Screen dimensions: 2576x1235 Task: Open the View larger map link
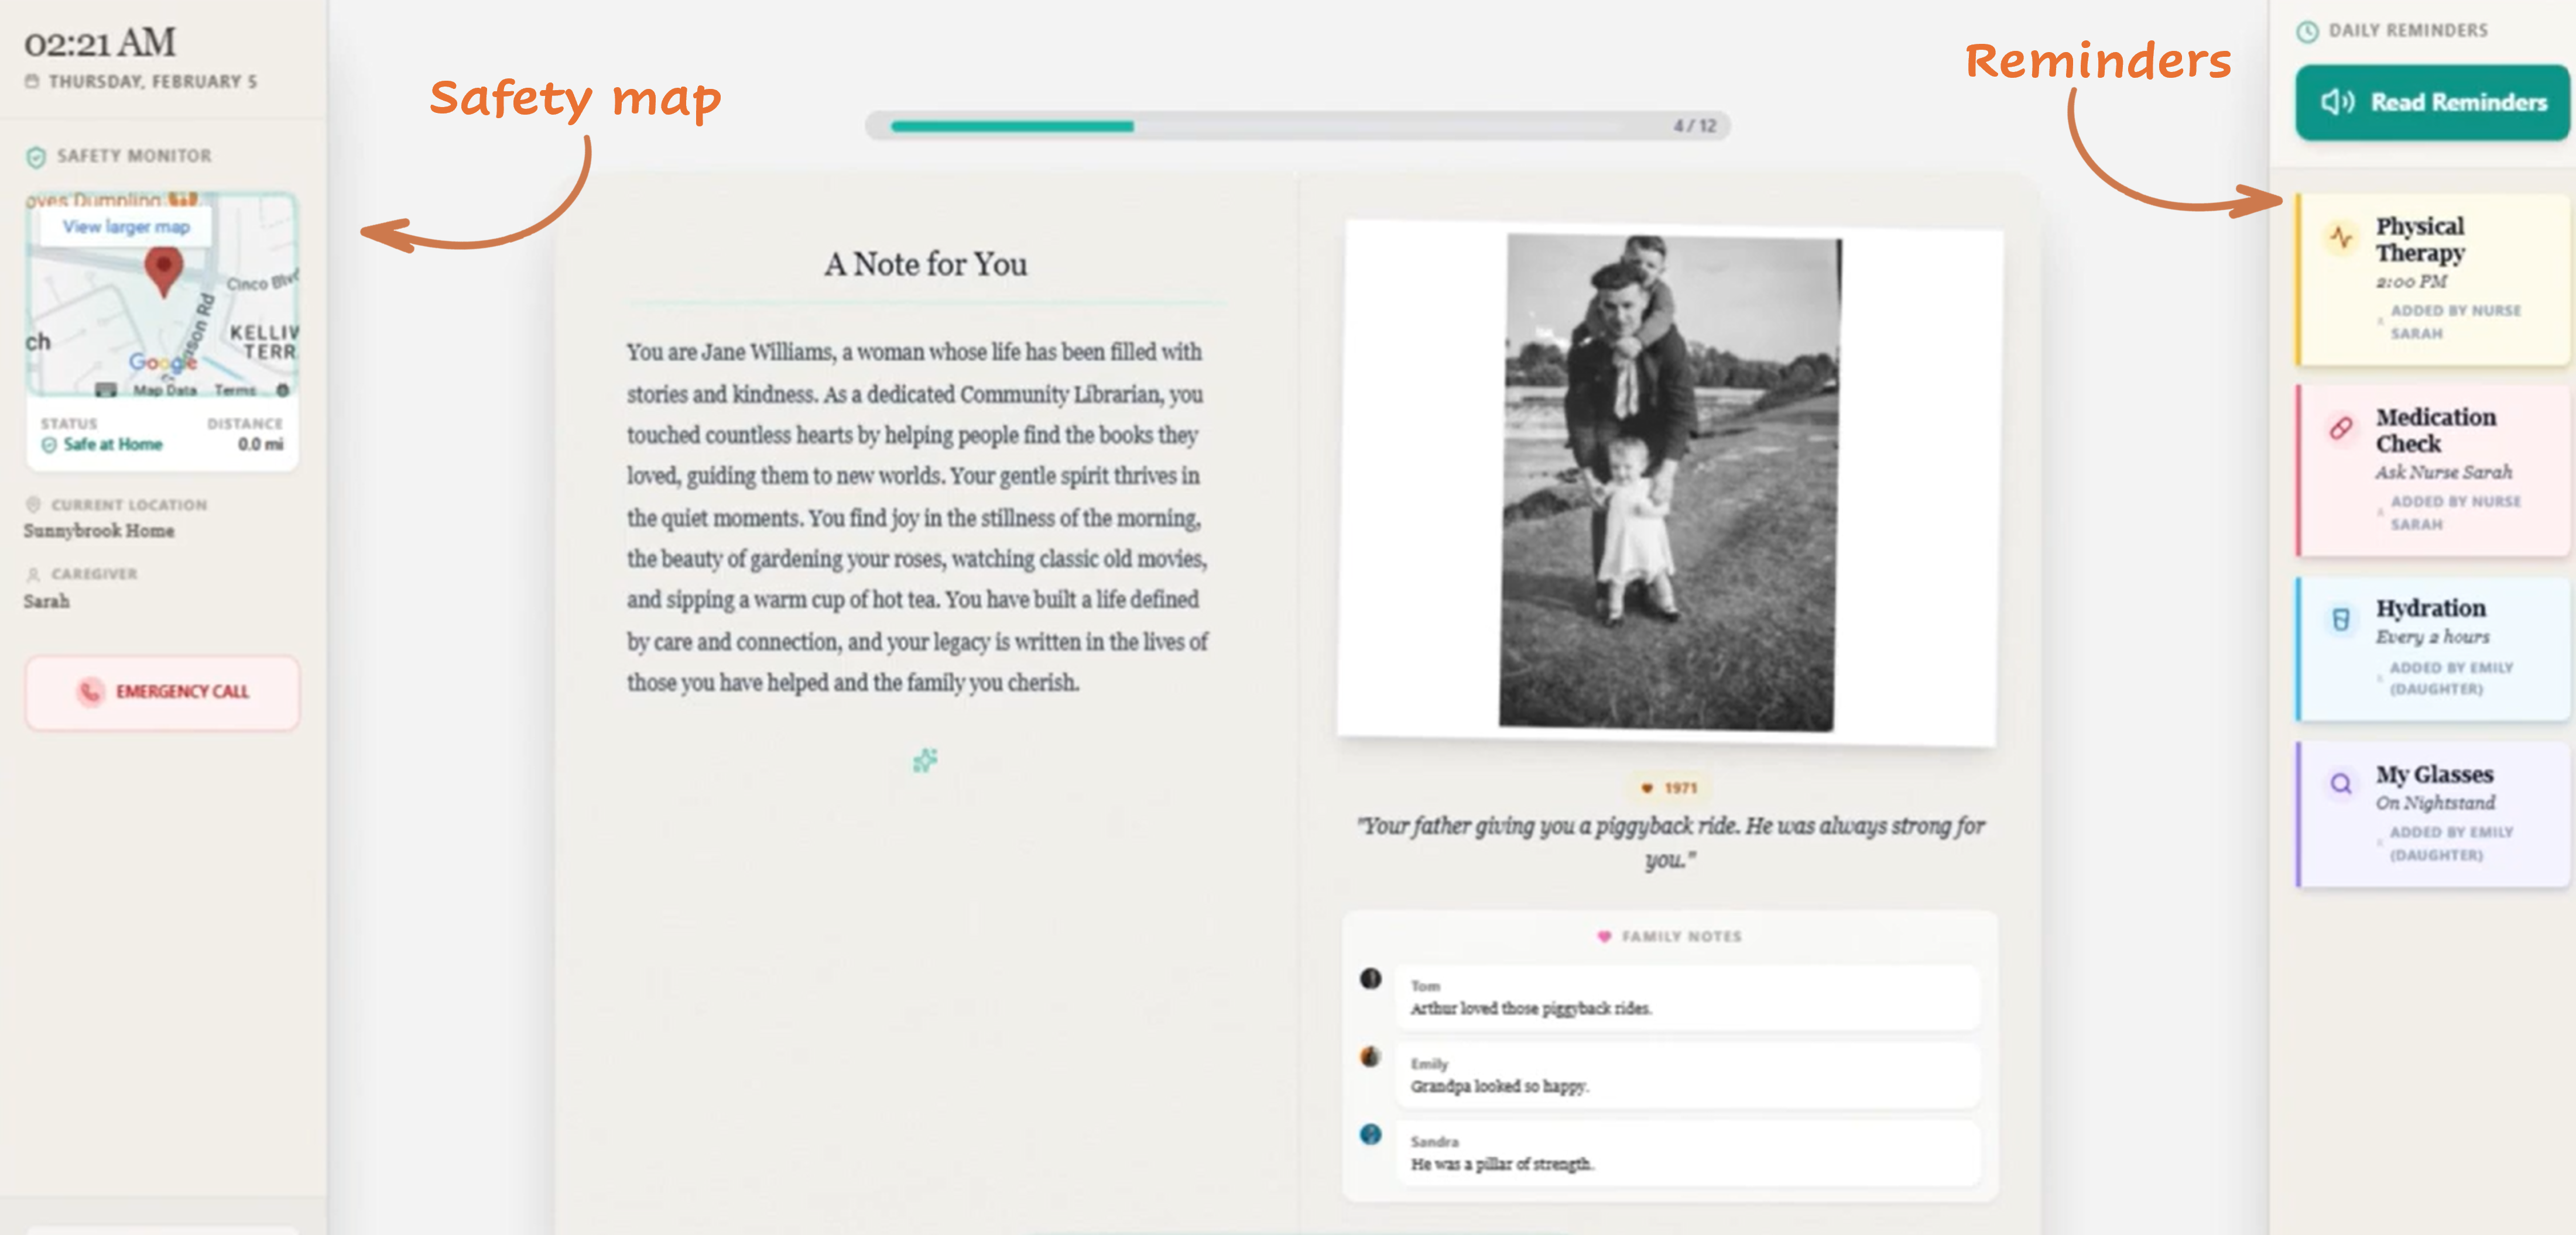pos(126,227)
